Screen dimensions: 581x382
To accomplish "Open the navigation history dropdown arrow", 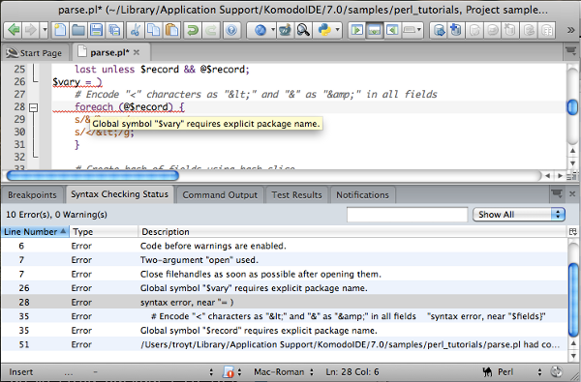I will pyautogui.click(x=45, y=30).
